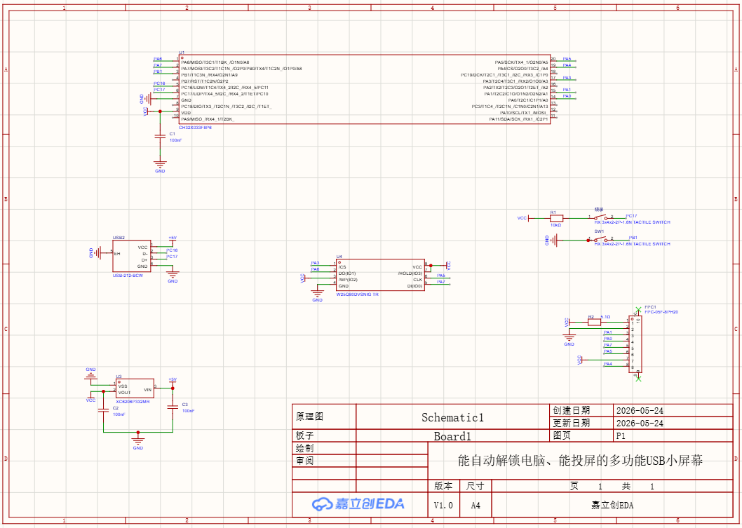The width and height of the screenshot is (742, 528).
Task: Select pin name PA11/SDA/SCK_/RX1_/C2P1
Action: click(x=519, y=119)
